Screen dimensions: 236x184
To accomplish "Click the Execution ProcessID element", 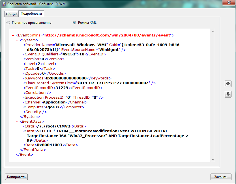I will (63, 98).
